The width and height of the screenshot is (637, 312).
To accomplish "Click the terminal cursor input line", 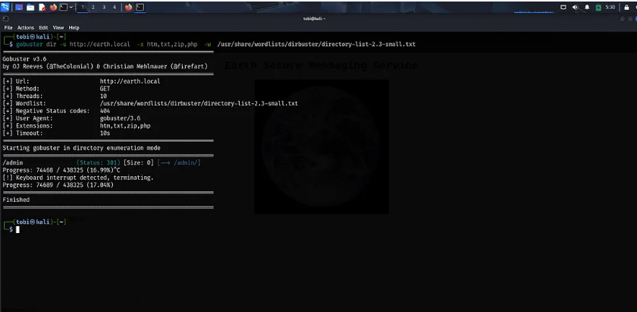I will point(17,229).
